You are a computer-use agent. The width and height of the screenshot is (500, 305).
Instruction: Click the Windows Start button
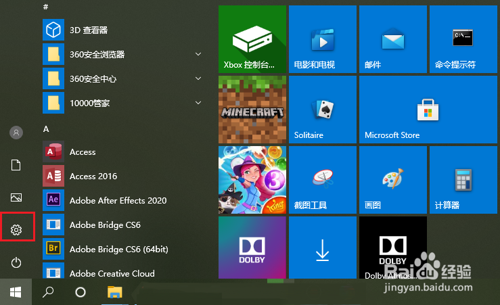[x=16, y=292]
